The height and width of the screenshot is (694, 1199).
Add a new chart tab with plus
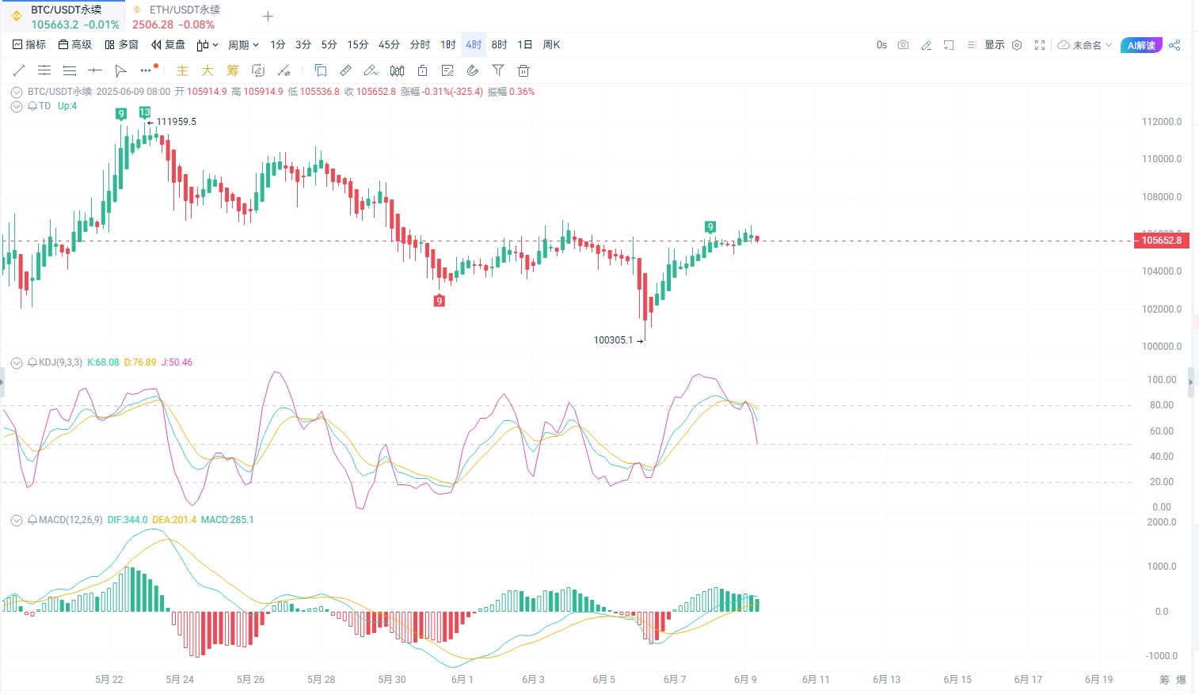tap(268, 17)
